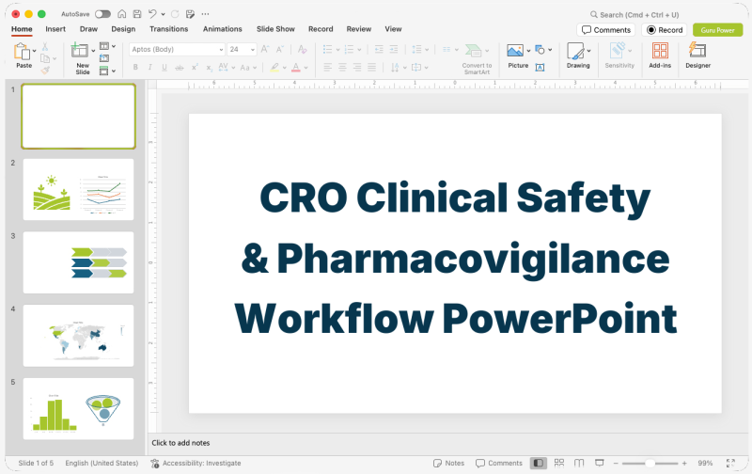Click zoom in plus button
This screenshot has height=474, width=752.
pyautogui.click(x=684, y=463)
